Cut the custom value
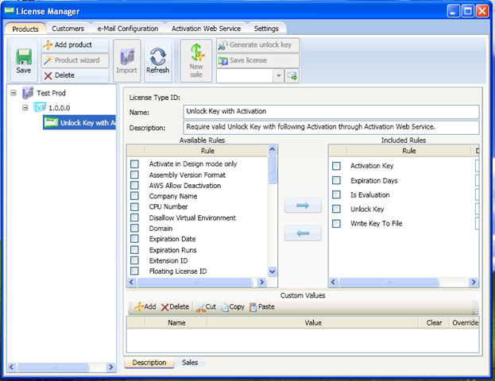 (206, 307)
